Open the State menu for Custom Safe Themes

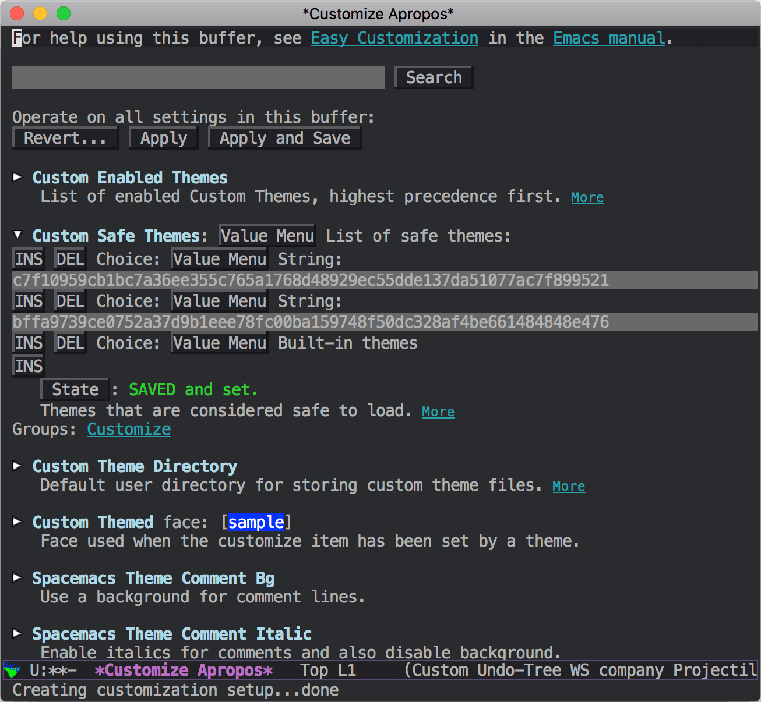click(x=74, y=389)
